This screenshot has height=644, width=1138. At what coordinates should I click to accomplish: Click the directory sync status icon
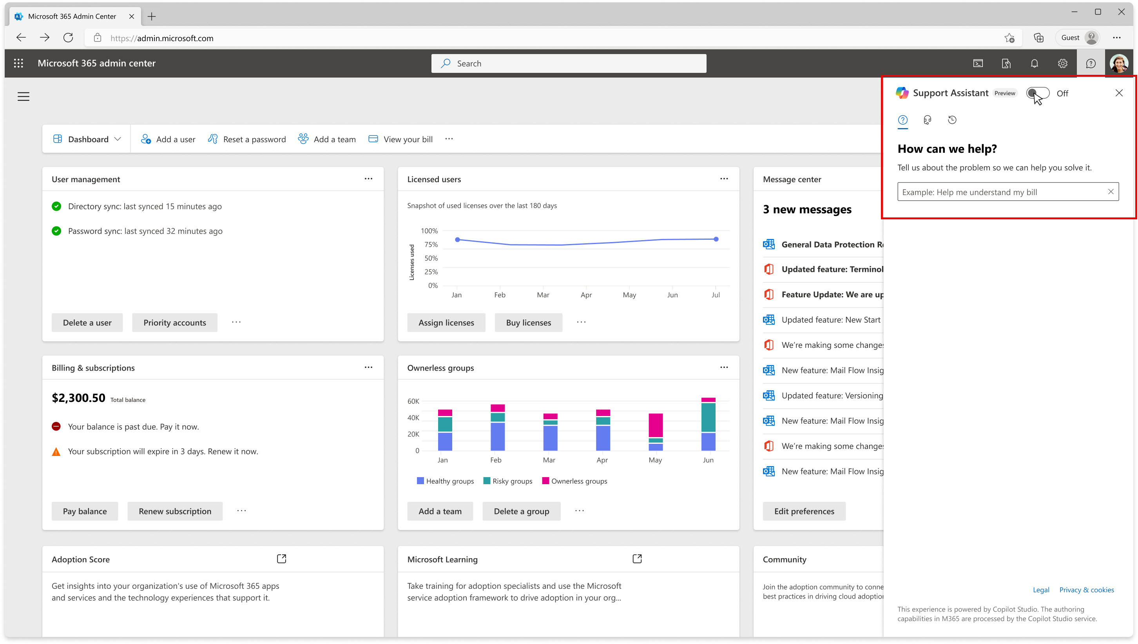(56, 206)
